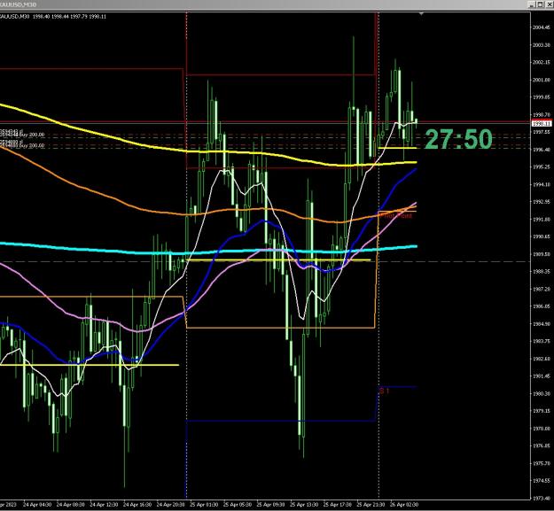This screenshot has width=554, height=511.
Task: Close the XAUUSD chart window
Action: pyautogui.click(x=548, y=4)
